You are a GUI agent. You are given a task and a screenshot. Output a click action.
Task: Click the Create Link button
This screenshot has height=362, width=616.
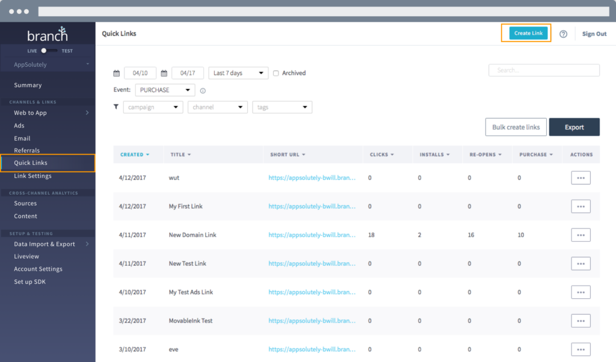529,34
